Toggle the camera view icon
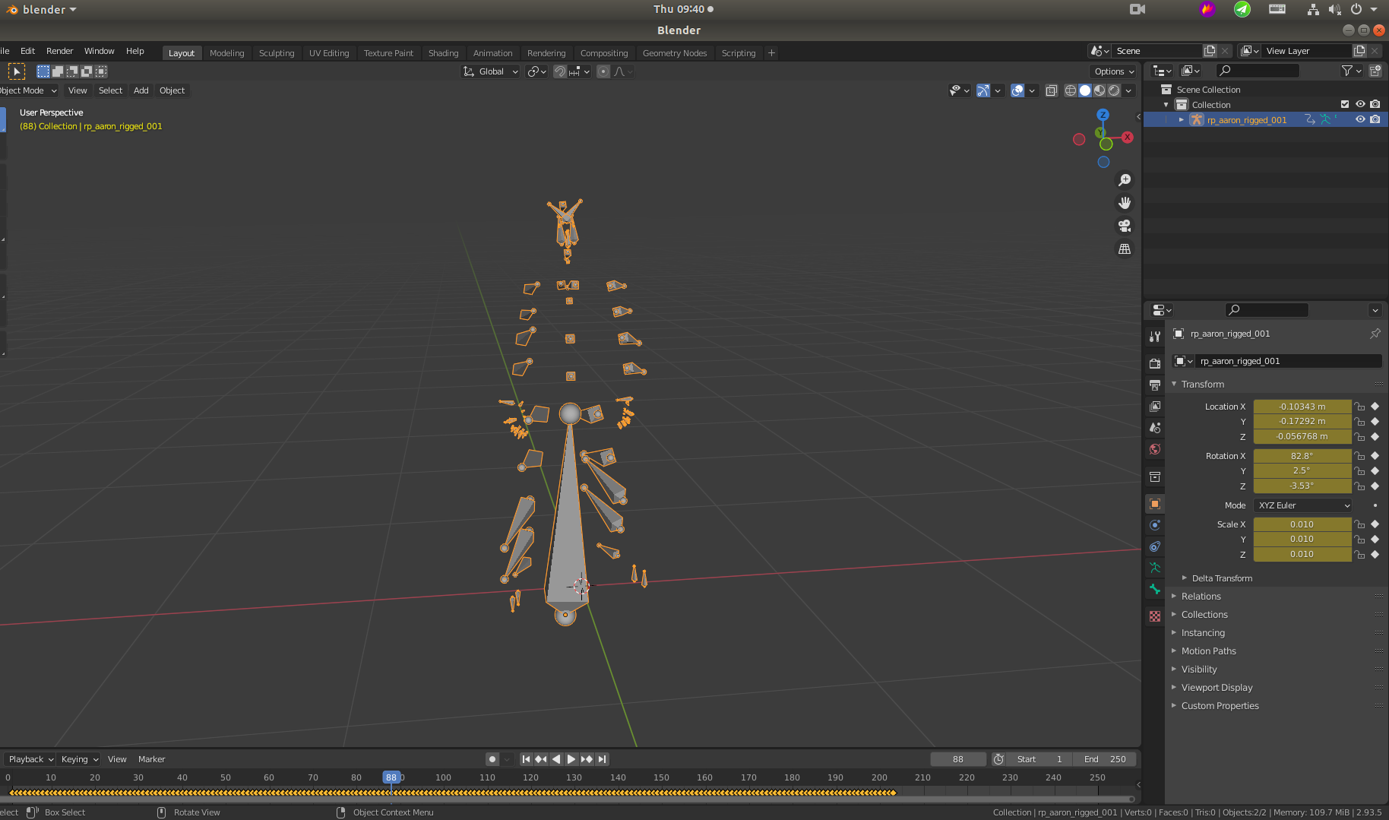The width and height of the screenshot is (1389, 820). pos(1125,226)
